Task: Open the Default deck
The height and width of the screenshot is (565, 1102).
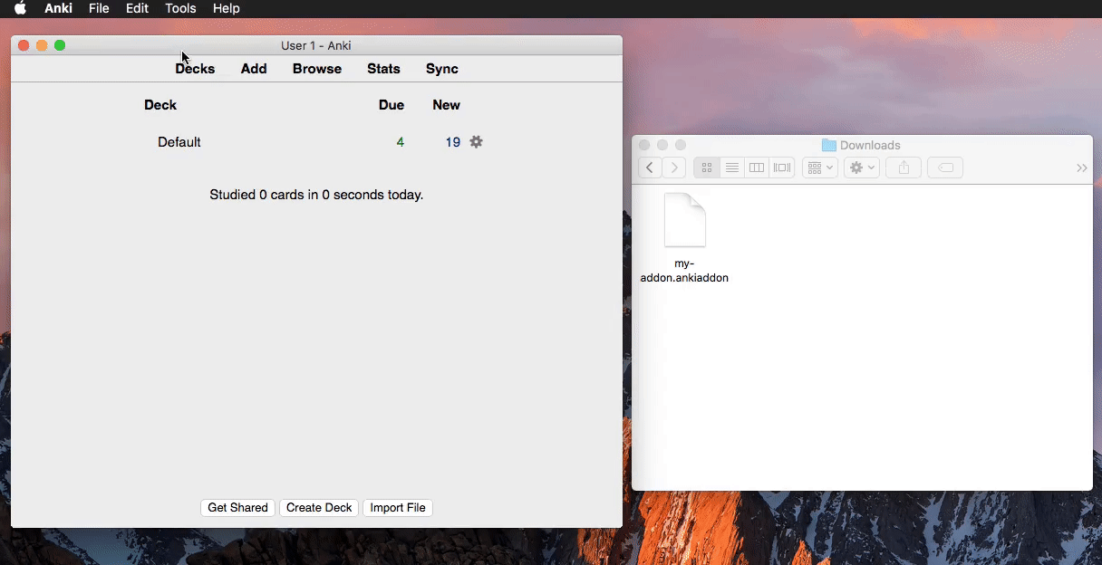Action: (179, 142)
